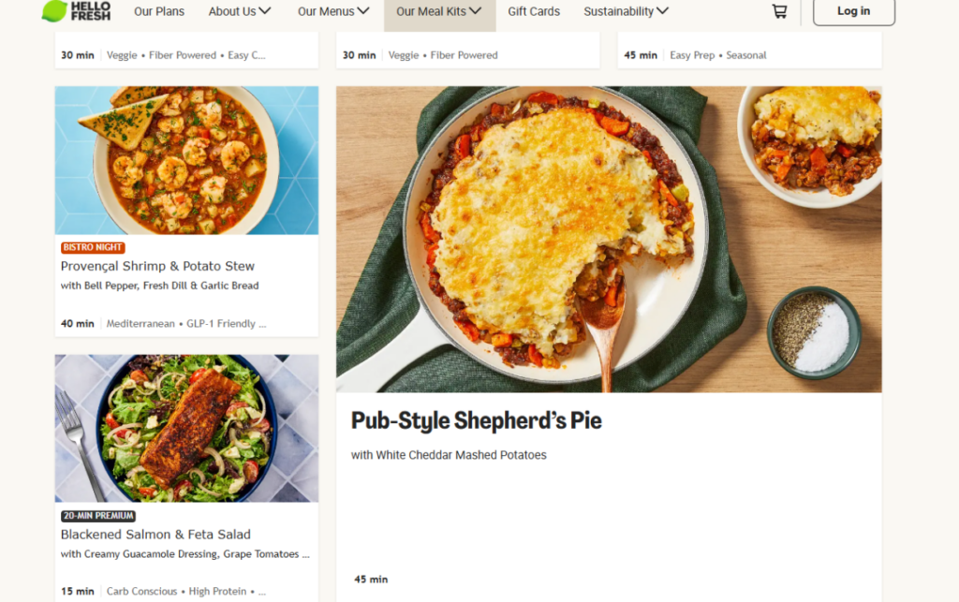Expand the Sustainability menu chevron
The height and width of the screenshot is (602, 959).
tap(663, 11)
